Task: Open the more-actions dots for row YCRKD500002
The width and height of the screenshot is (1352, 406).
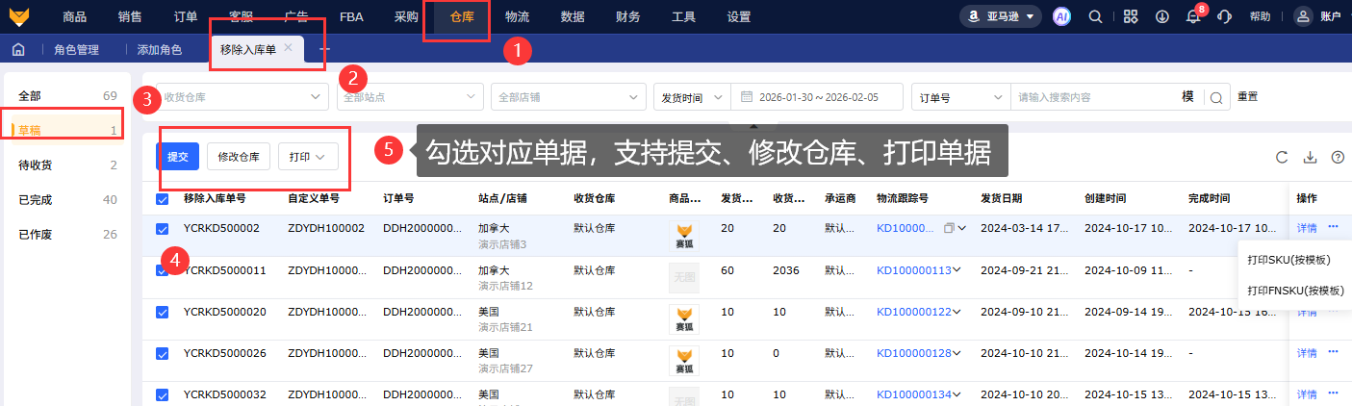Action: coord(1333,227)
